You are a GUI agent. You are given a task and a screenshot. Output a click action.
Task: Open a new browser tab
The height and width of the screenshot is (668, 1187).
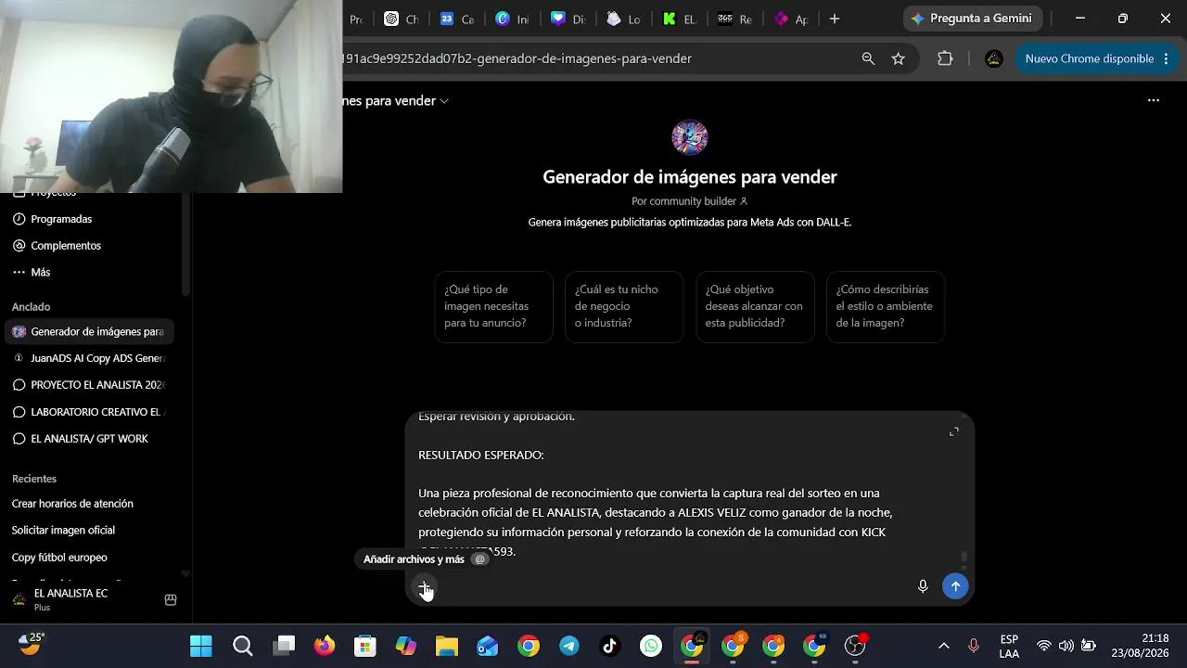tap(835, 19)
